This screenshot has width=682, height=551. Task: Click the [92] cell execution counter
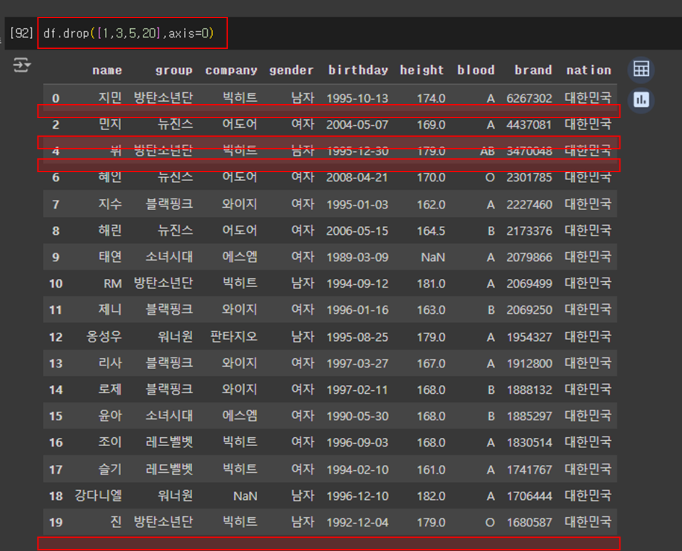[x=21, y=33]
